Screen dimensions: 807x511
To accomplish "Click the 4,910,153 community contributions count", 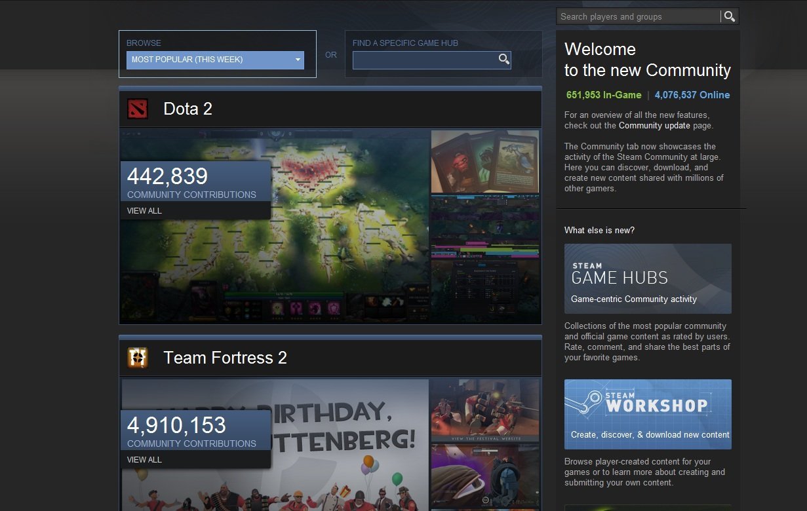I will (x=176, y=426).
